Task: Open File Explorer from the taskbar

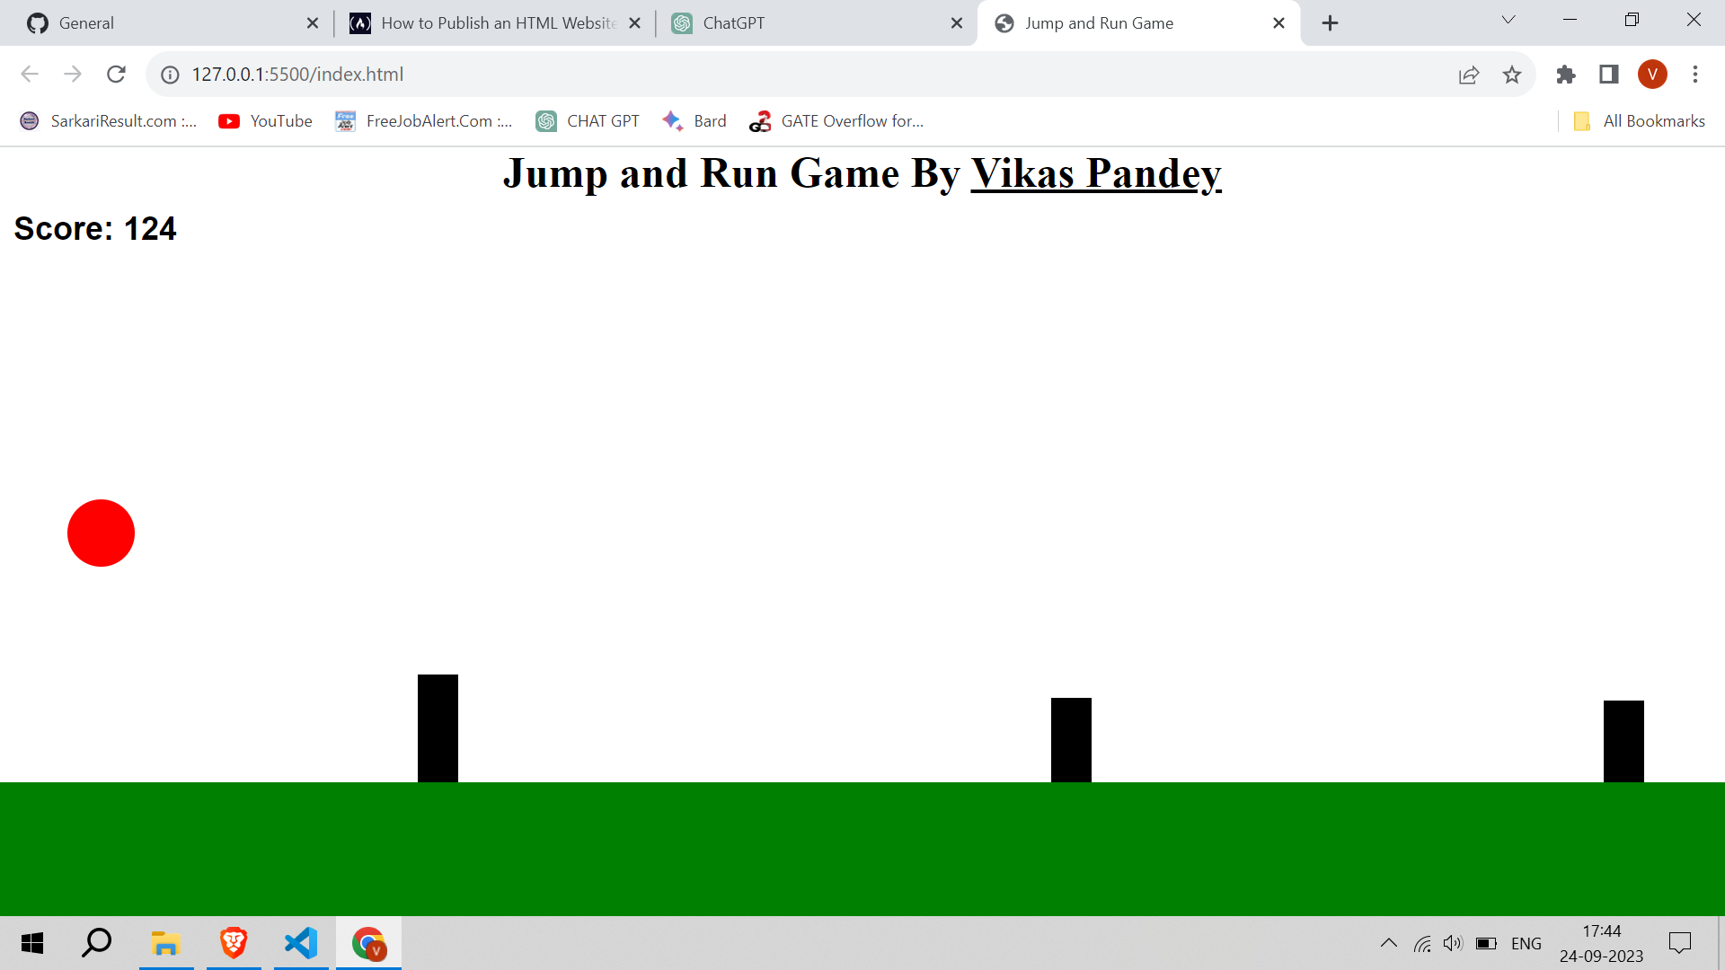Action: tap(166, 943)
